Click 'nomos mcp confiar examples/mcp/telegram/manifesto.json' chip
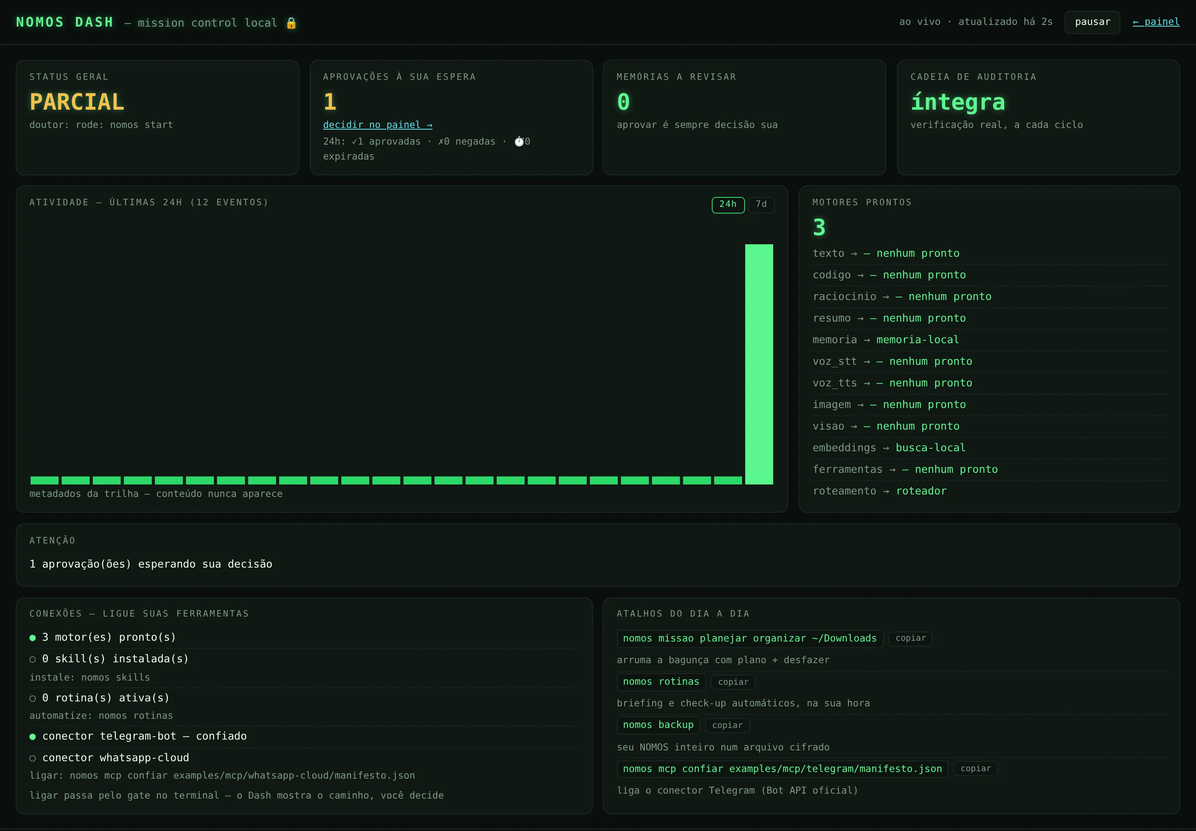 click(x=782, y=769)
